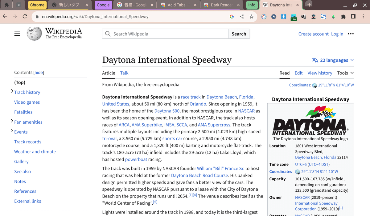
Task: Select the Talk tab
Action: [124, 73]
